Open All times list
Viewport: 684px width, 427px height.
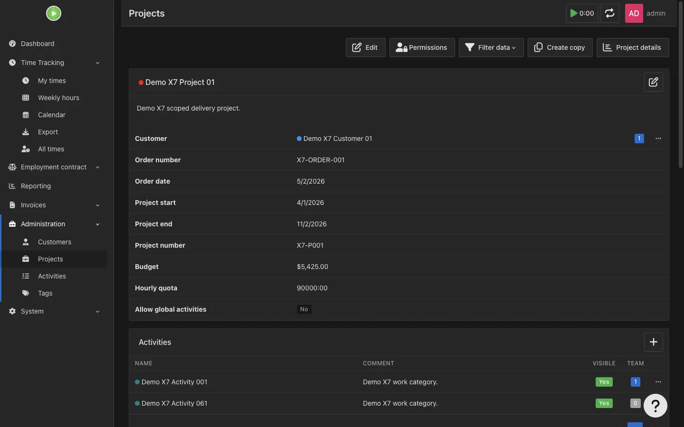[51, 149]
